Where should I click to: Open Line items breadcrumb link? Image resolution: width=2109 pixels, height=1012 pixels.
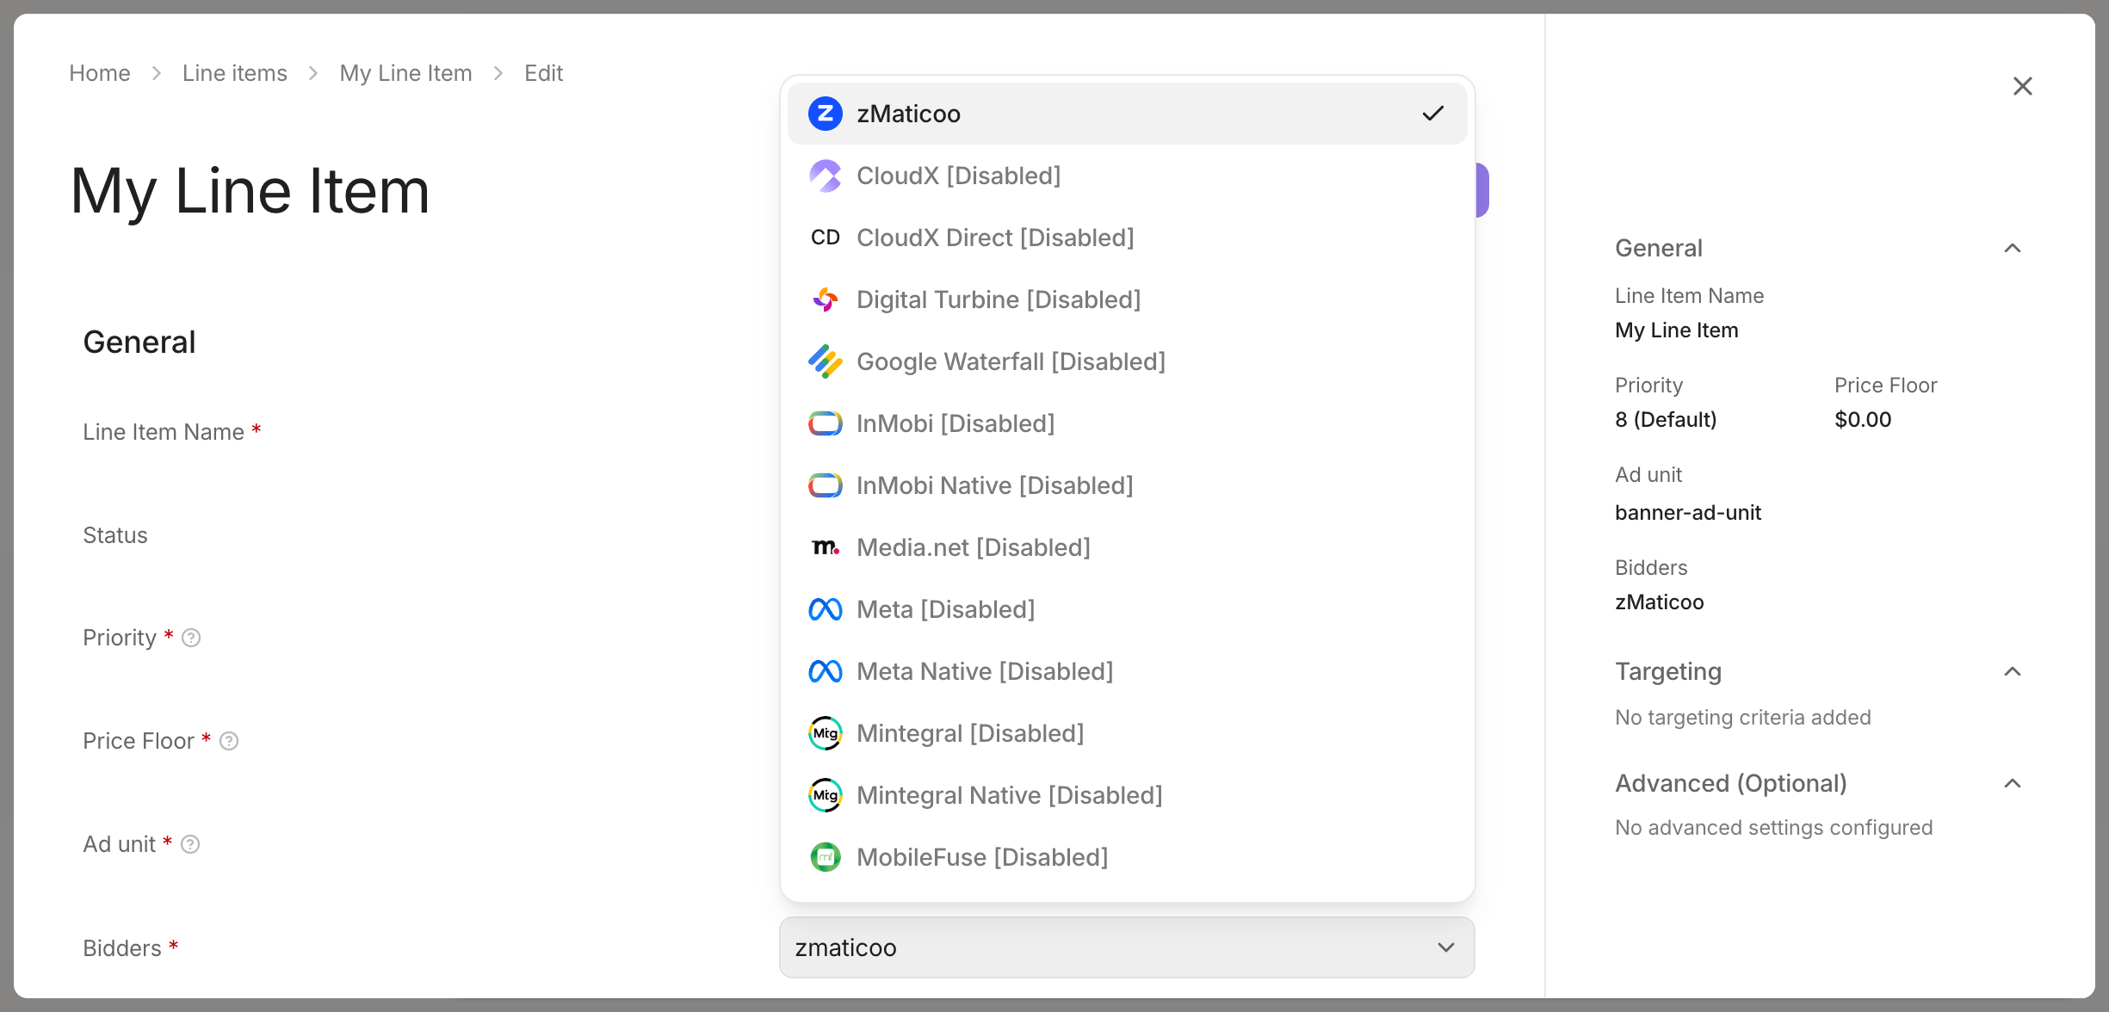click(235, 73)
